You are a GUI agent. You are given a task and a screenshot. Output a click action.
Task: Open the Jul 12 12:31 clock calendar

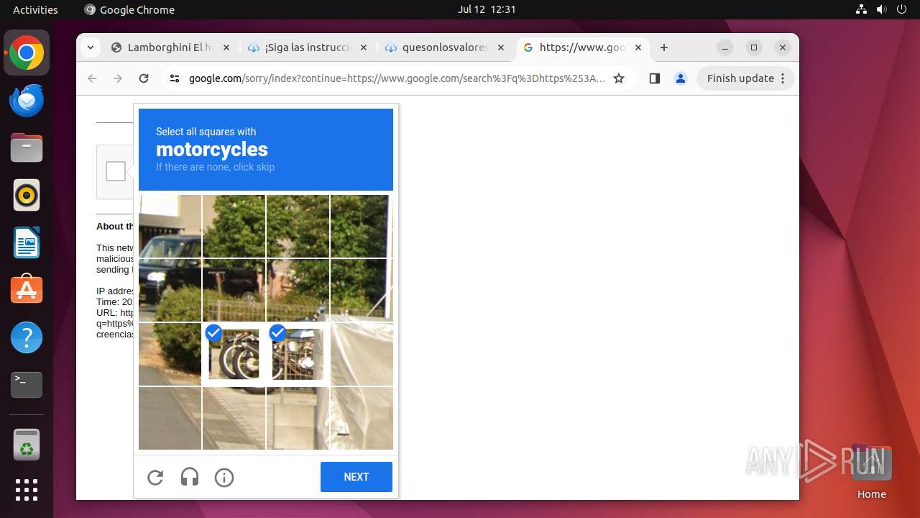click(487, 9)
